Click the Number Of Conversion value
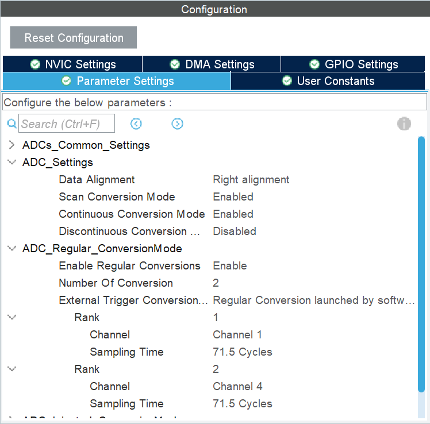The height and width of the screenshot is (424, 430). pyautogui.click(x=216, y=283)
